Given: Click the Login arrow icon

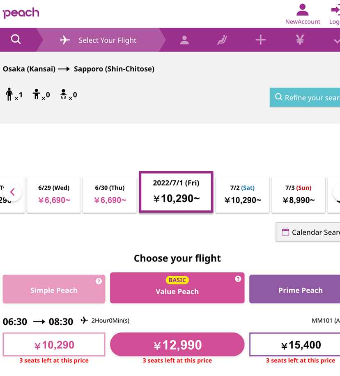Looking at the screenshot, I should (x=335, y=10).
